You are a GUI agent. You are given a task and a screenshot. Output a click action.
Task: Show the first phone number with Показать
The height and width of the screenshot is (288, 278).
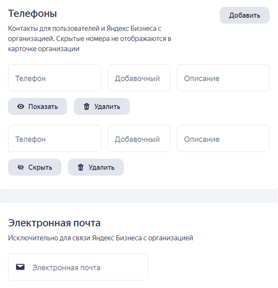[x=38, y=107]
